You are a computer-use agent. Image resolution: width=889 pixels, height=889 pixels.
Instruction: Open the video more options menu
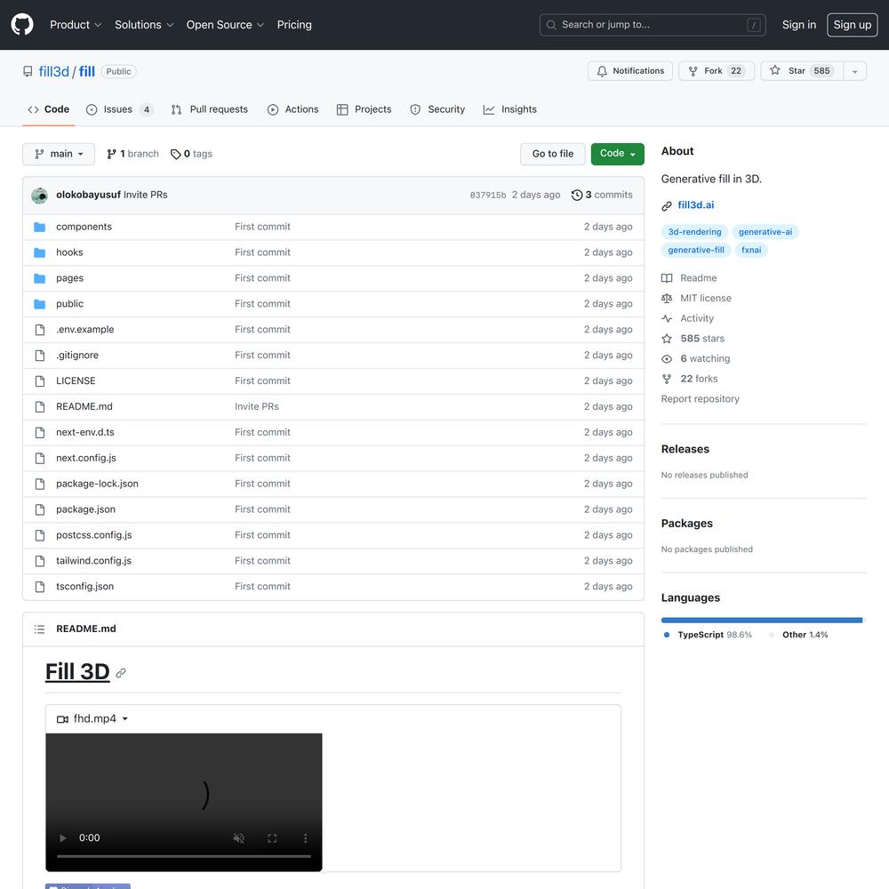[x=305, y=838]
